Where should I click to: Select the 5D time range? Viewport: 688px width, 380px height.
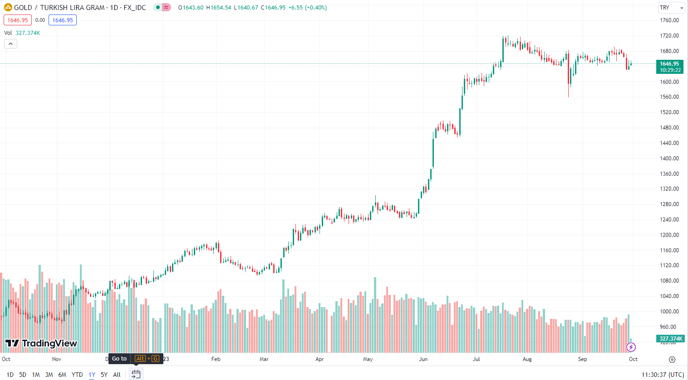point(23,375)
